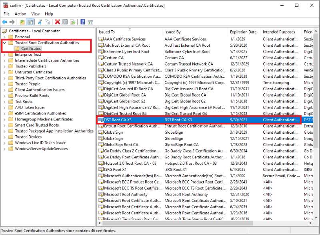The width and height of the screenshot is (320, 235).
Task: Click certmgr app icon in title bar
Action: (x=5, y=5)
